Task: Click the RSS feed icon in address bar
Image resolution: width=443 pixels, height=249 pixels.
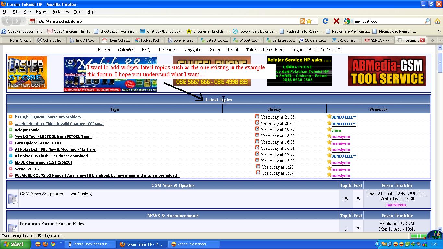Action: 302,21
